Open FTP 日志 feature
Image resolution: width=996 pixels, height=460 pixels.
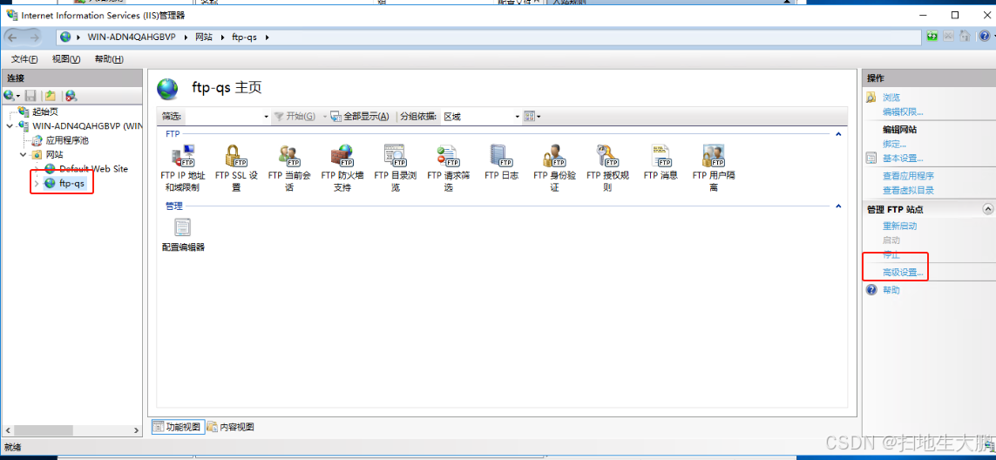tap(501, 163)
